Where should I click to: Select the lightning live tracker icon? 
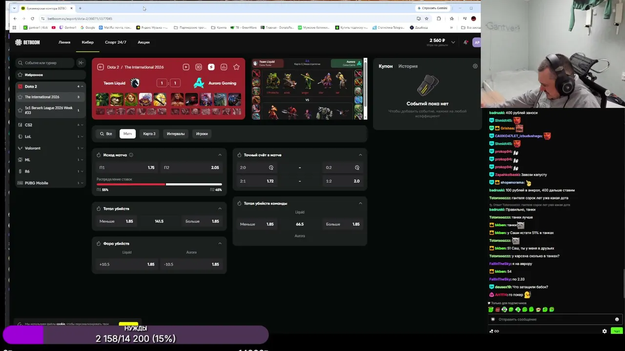(211, 67)
